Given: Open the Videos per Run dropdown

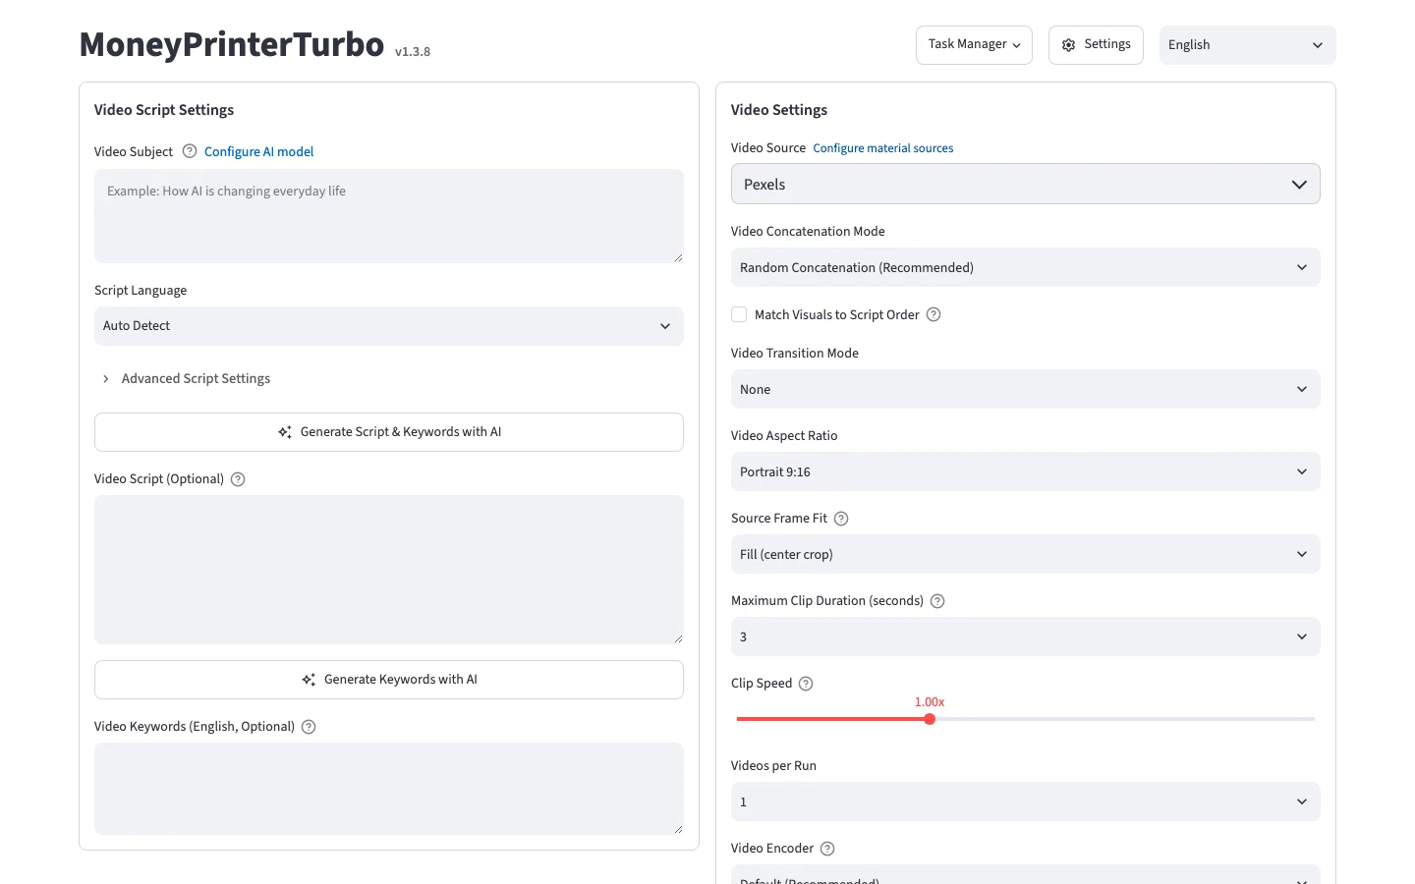Looking at the screenshot, I should 1025,801.
